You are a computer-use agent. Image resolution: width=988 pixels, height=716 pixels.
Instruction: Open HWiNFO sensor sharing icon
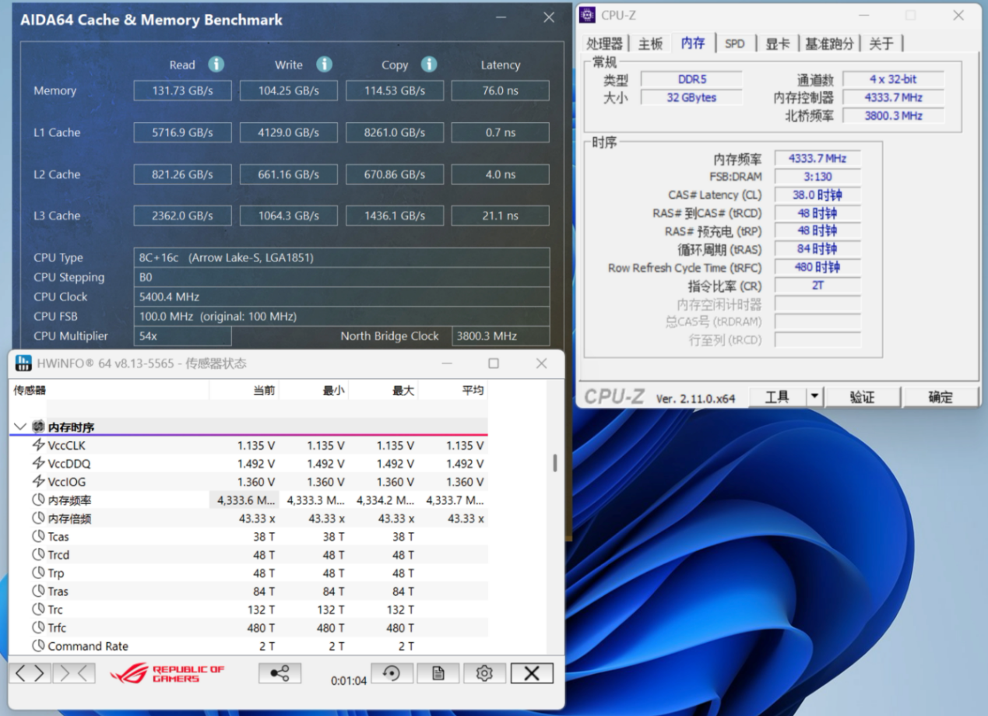(280, 672)
